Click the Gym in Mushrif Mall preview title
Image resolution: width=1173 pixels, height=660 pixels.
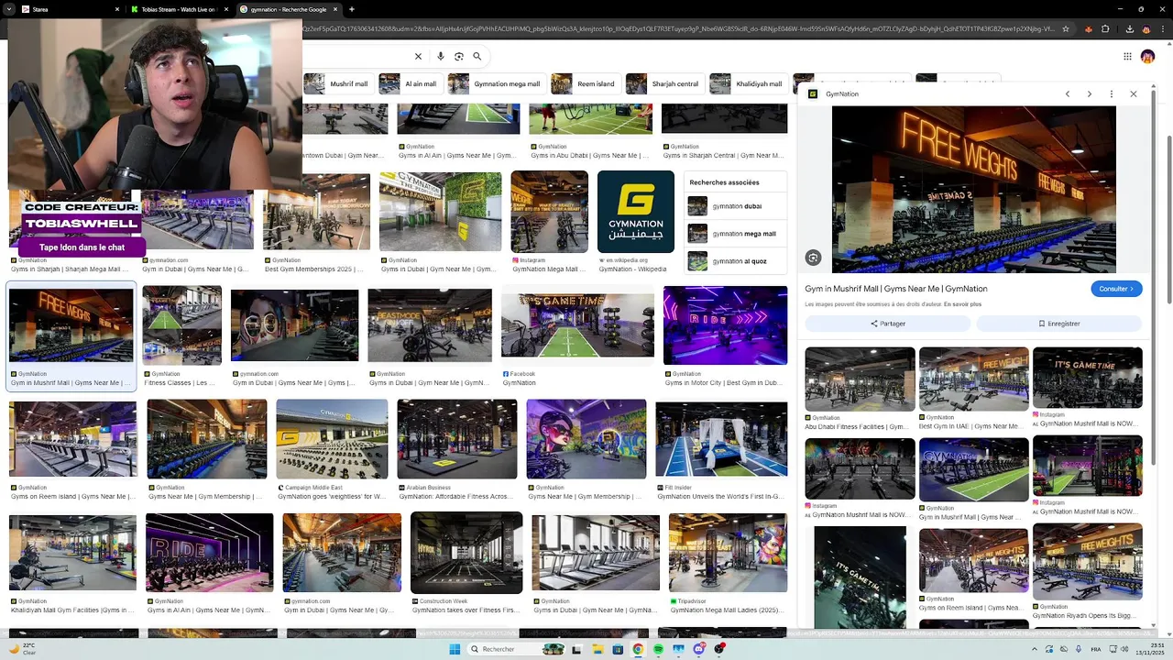(896, 289)
